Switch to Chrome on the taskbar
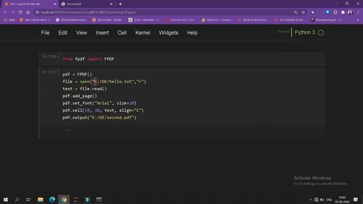 [64, 199]
